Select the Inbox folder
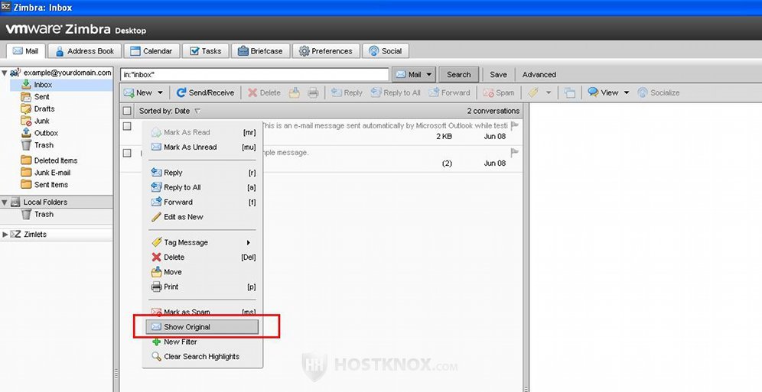762x392 pixels. coord(61,85)
